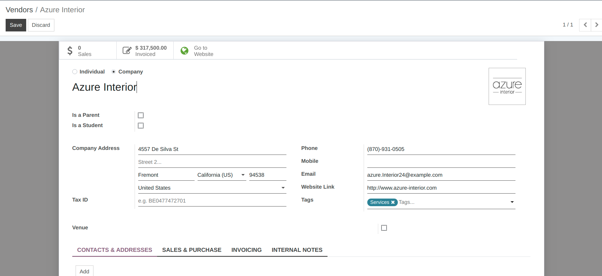Click the Go to Website stat button
The height and width of the screenshot is (276, 602).
click(x=202, y=51)
